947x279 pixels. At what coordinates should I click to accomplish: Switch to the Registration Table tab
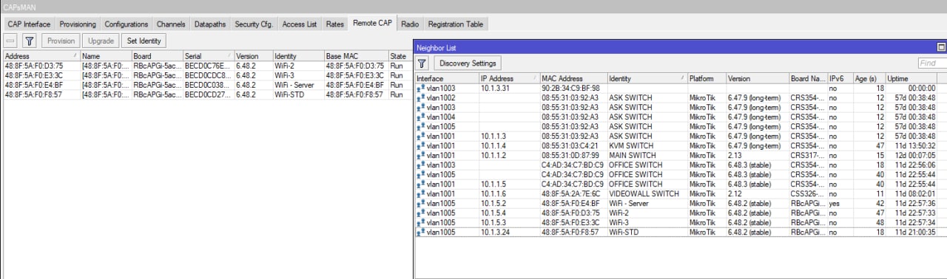[x=456, y=24]
